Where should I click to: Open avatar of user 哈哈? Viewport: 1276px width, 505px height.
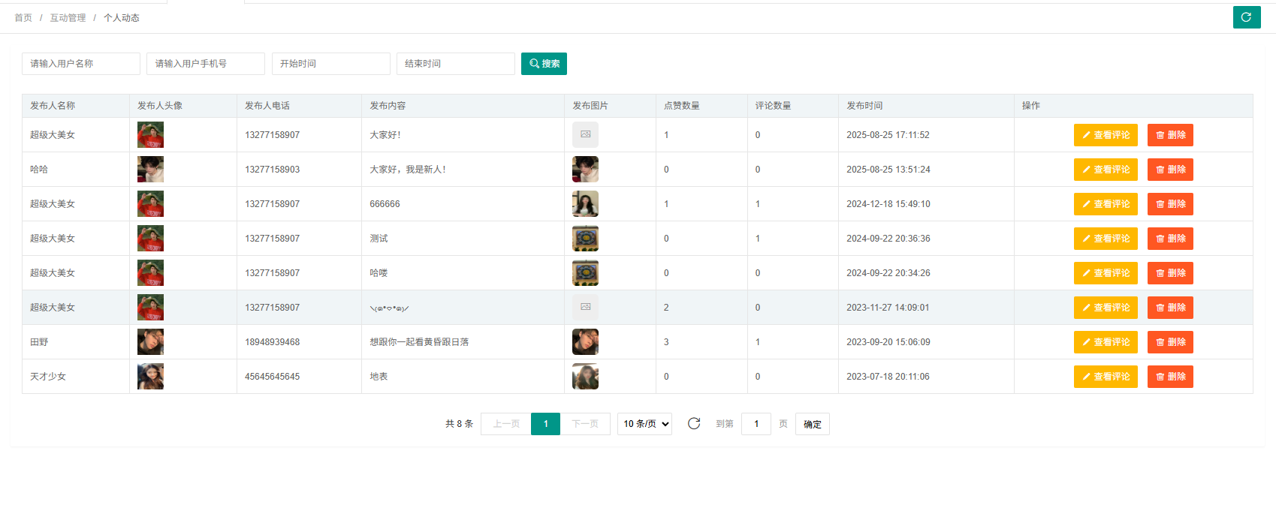pyautogui.click(x=150, y=170)
